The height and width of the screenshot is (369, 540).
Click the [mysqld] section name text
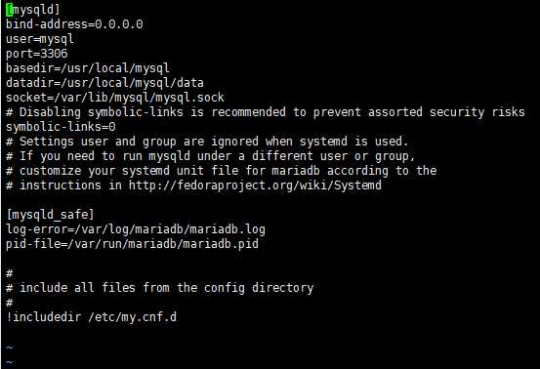tap(36, 10)
